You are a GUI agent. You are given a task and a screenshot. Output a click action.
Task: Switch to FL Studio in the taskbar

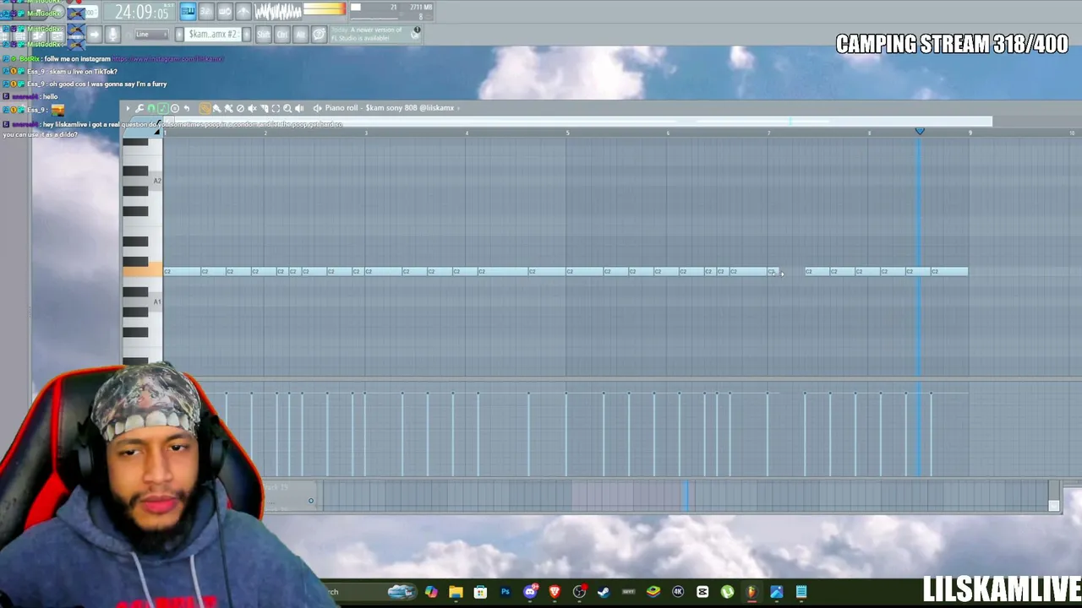(x=751, y=592)
